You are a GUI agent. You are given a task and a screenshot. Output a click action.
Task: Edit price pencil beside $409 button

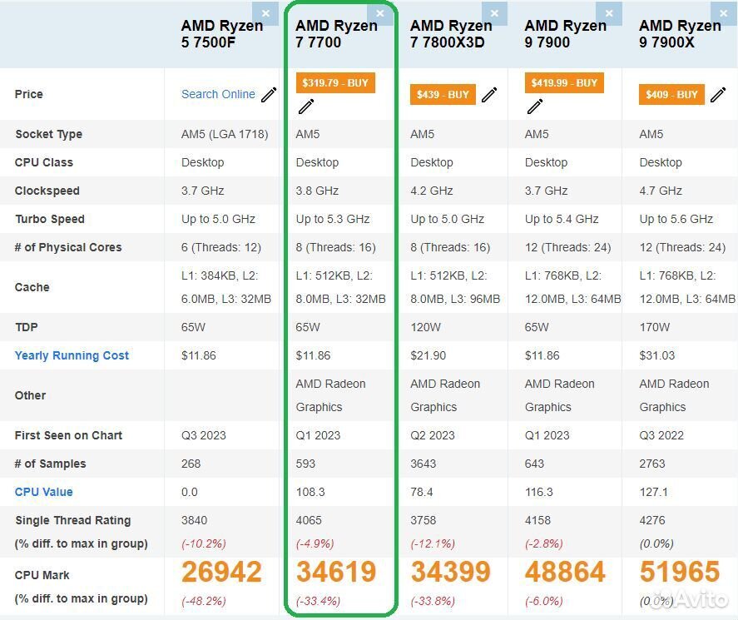point(719,95)
